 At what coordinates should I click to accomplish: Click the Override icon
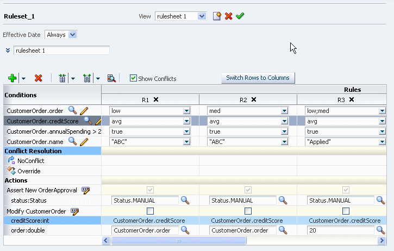(x=11, y=171)
